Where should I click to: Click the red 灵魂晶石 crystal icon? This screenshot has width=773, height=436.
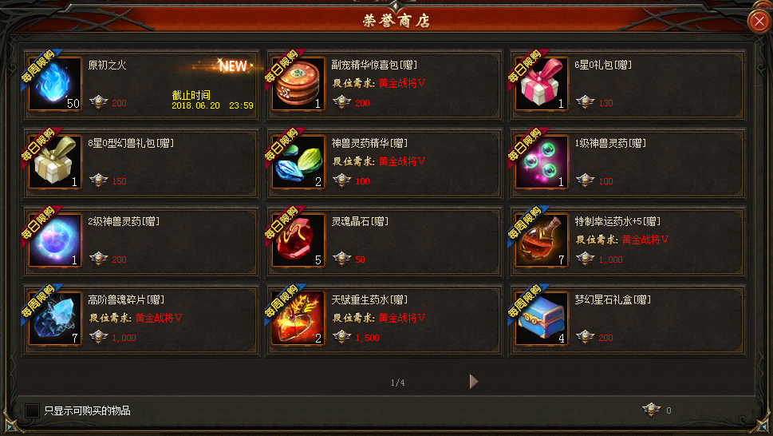(x=298, y=240)
